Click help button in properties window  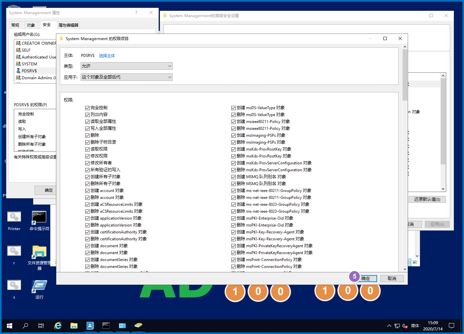[x=136, y=12]
